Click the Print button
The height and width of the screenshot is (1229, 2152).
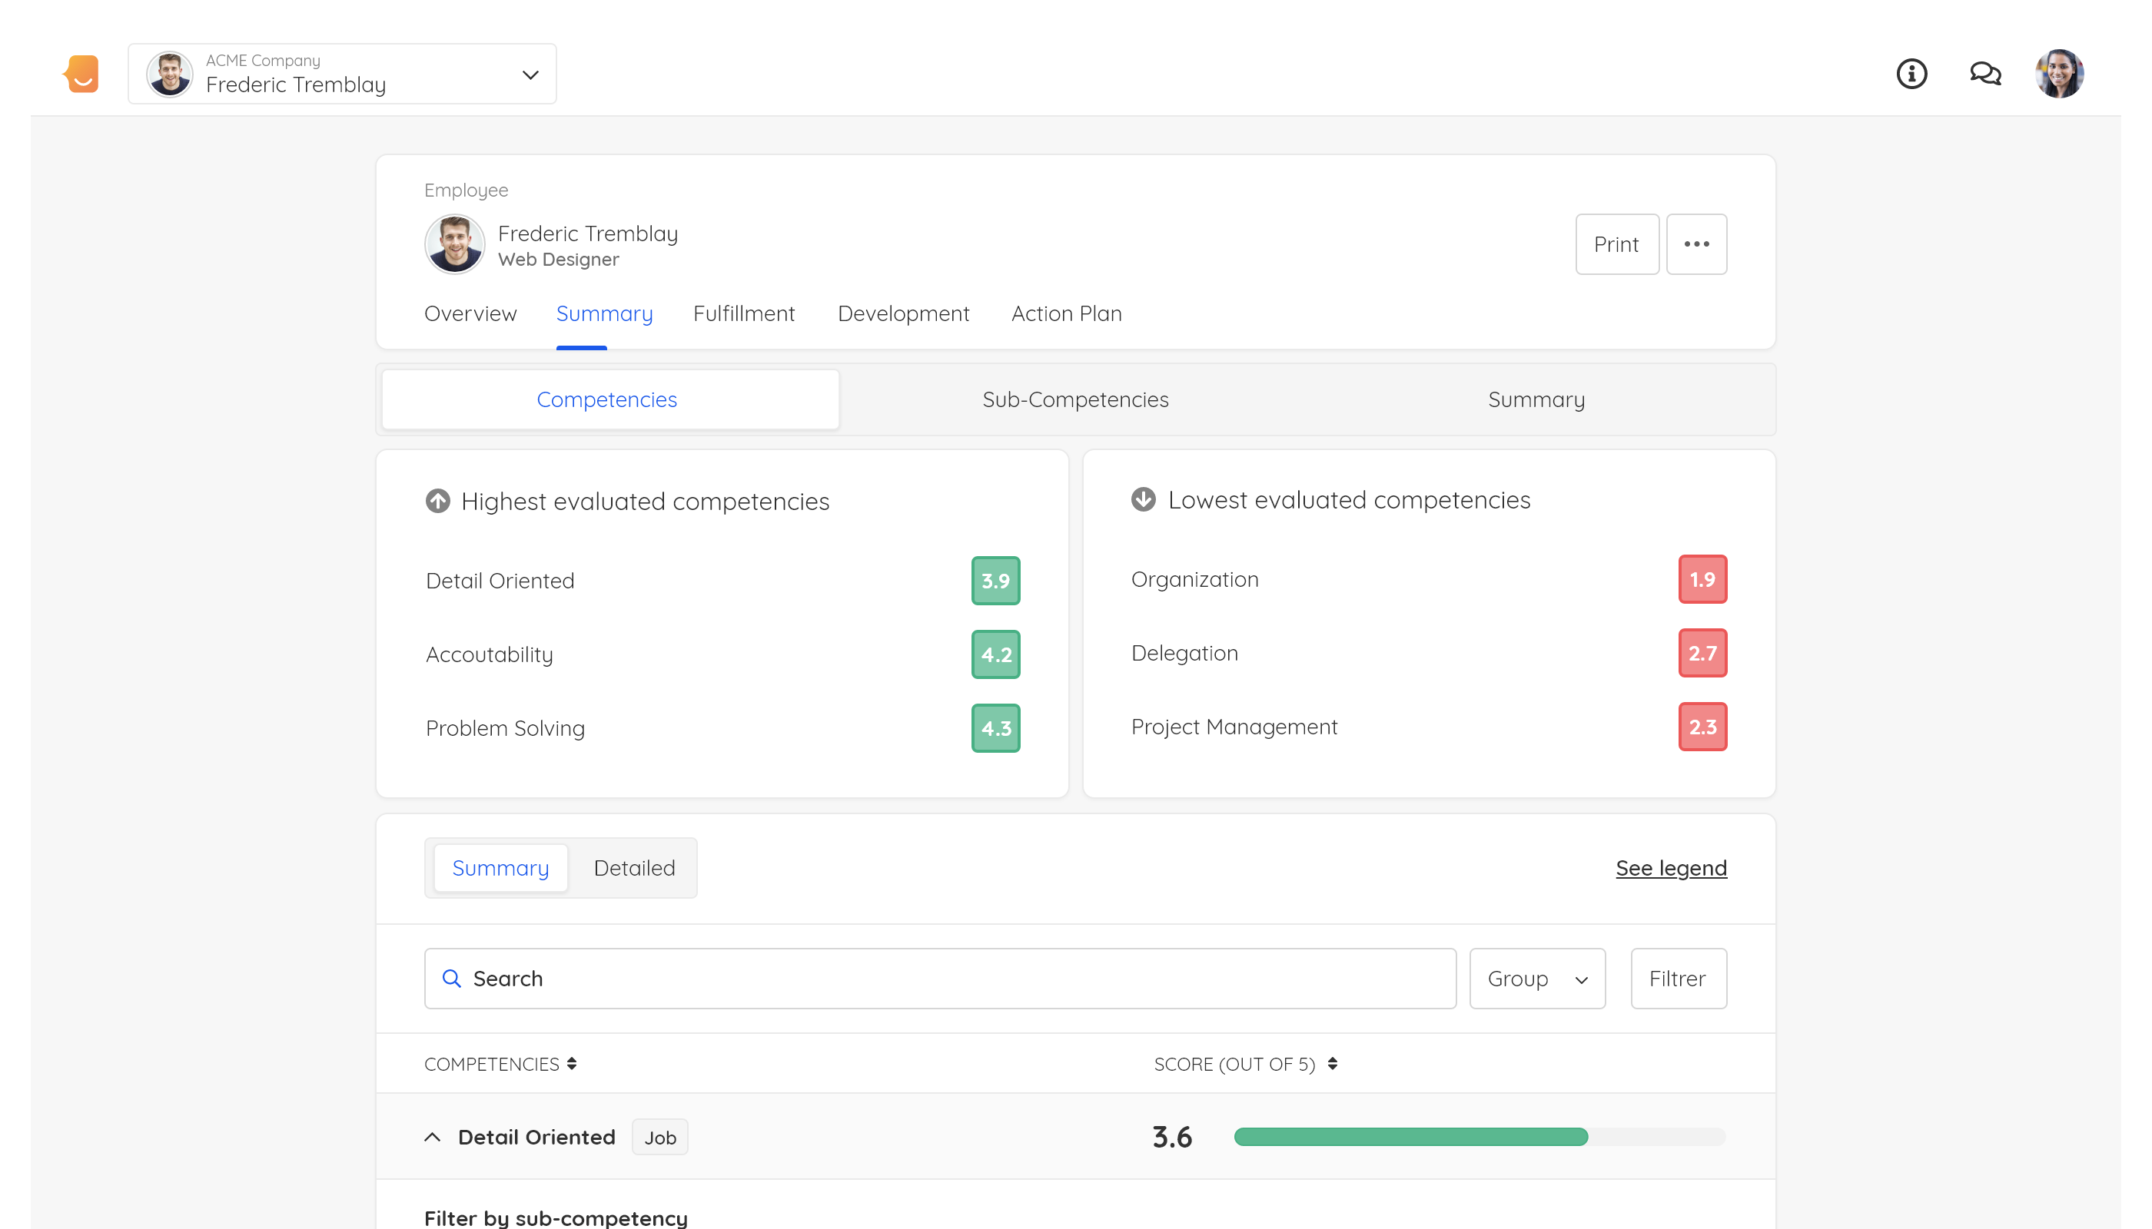(1616, 244)
